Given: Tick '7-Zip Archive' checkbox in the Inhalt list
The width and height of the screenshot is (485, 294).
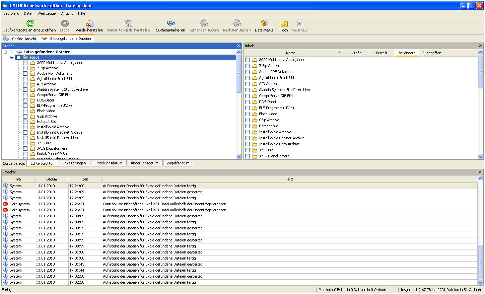Looking at the screenshot, I should 247,66.
